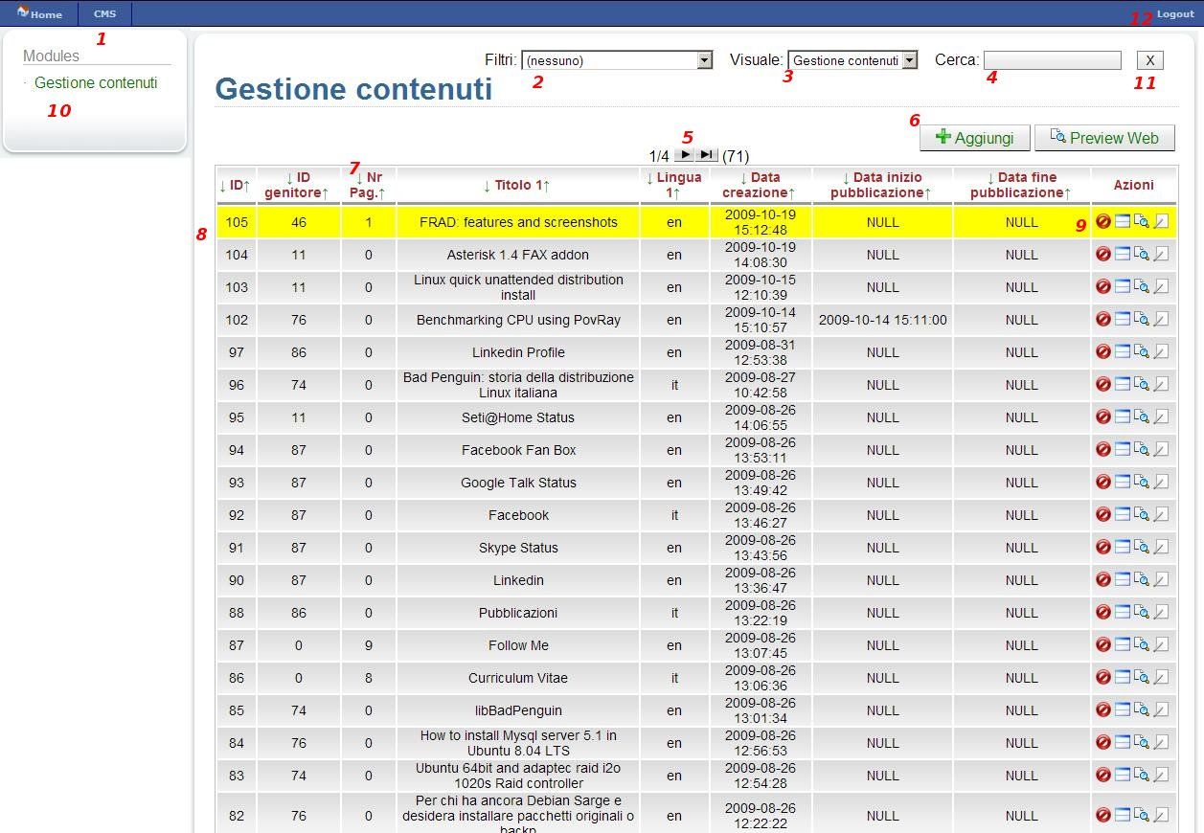Sort ID column descending with down arrow
The width and height of the screenshot is (1204, 833).
tap(223, 186)
